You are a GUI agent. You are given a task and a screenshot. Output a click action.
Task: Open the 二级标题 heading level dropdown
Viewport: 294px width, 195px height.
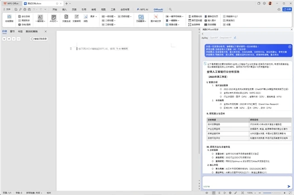click(109, 20)
